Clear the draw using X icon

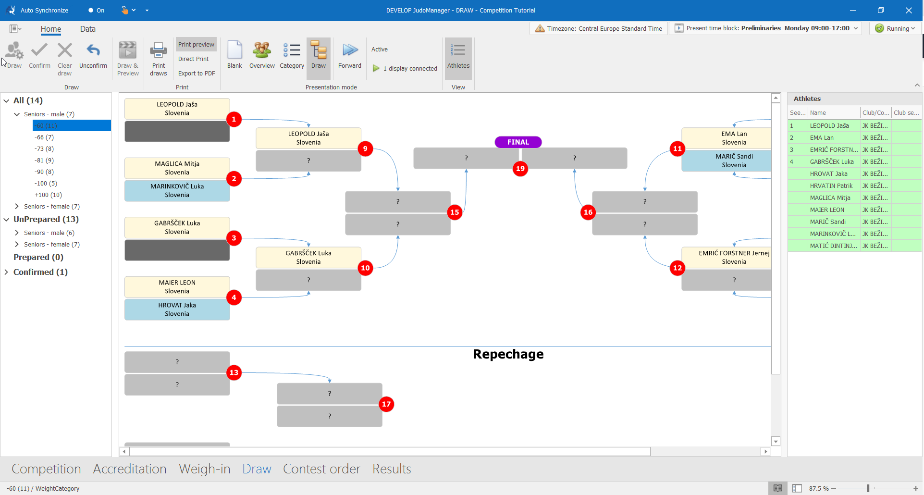pos(64,59)
